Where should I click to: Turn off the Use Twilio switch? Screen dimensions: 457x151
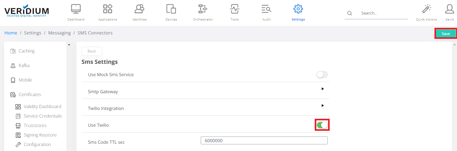click(x=322, y=125)
